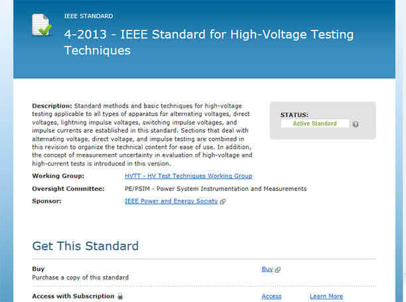Open the HVTT - HV Test Techniques Working Group link
Viewport: 406px width, 302px height.
[188, 176]
